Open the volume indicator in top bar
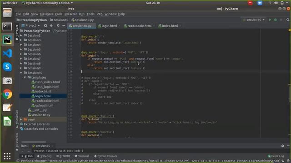291x163 pixels. click(x=276, y=3)
